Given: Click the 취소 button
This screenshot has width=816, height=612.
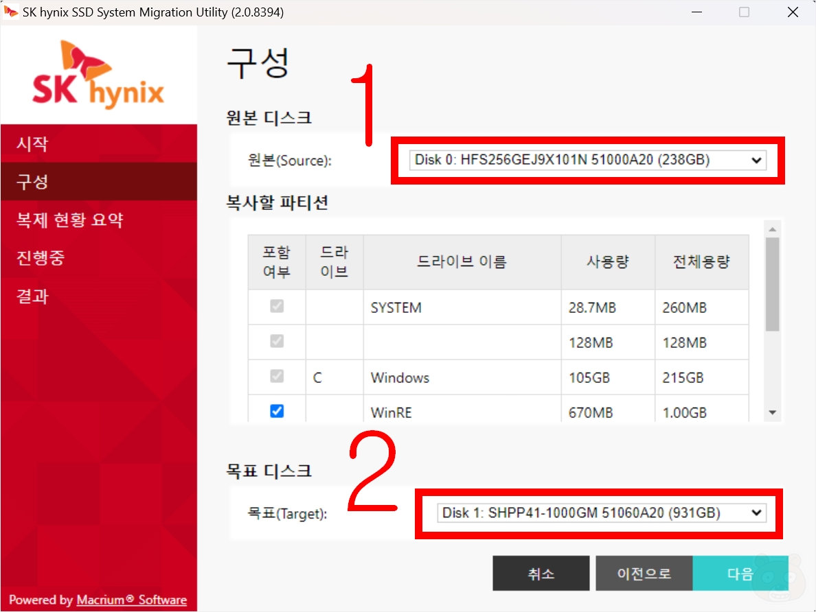Looking at the screenshot, I should (x=541, y=573).
